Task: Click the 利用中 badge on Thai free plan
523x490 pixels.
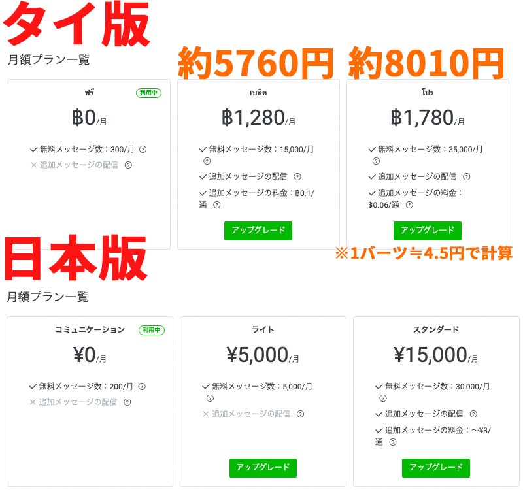Action: click(x=149, y=93)
